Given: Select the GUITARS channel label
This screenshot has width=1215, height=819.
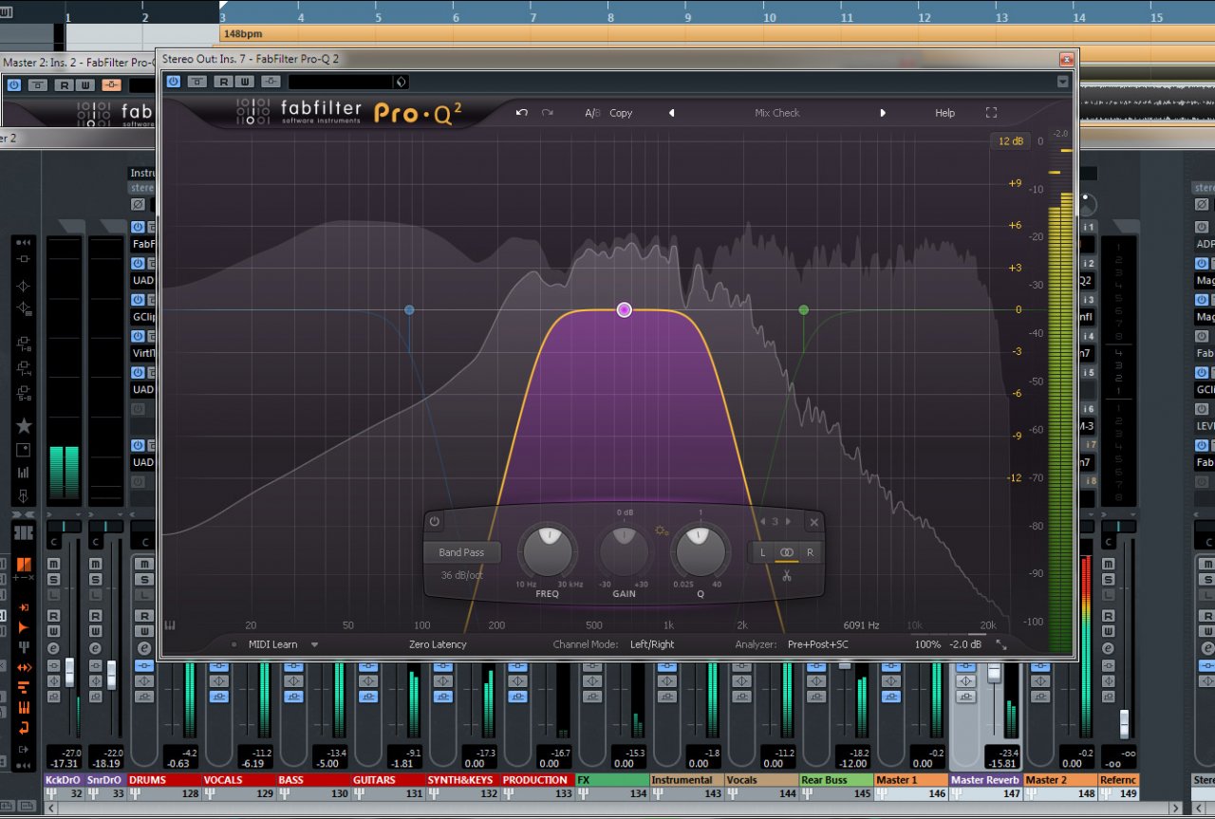Looking at the screenshot, I should 388,780.
